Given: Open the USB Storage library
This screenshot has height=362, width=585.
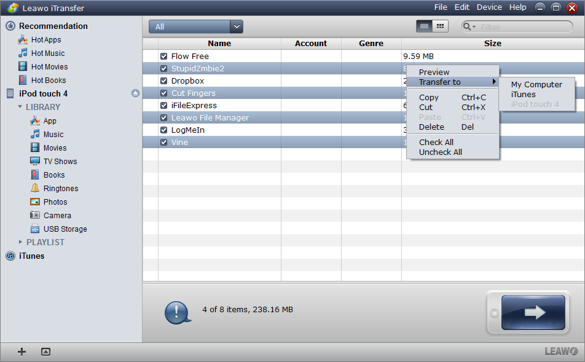Looking at the screenshot, I should point(65,229).
